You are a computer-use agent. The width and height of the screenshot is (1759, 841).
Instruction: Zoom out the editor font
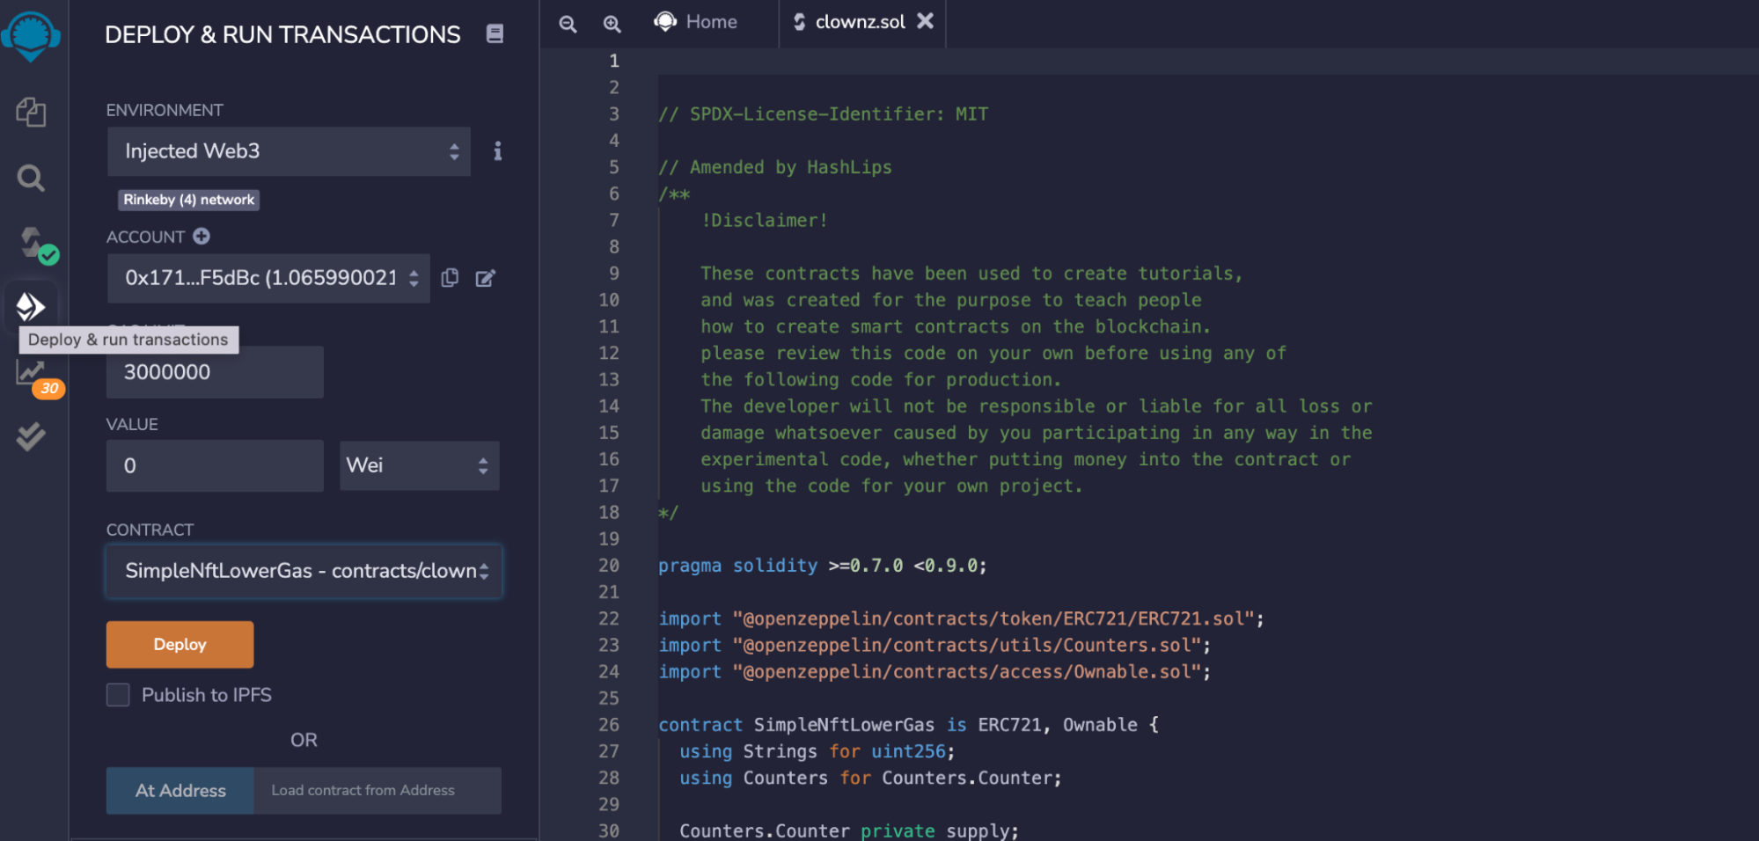(x=568, y=24)
